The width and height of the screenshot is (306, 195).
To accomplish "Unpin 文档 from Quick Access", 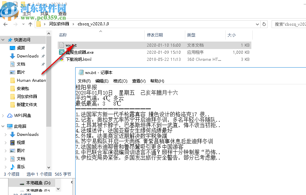I will coord(43,64).
